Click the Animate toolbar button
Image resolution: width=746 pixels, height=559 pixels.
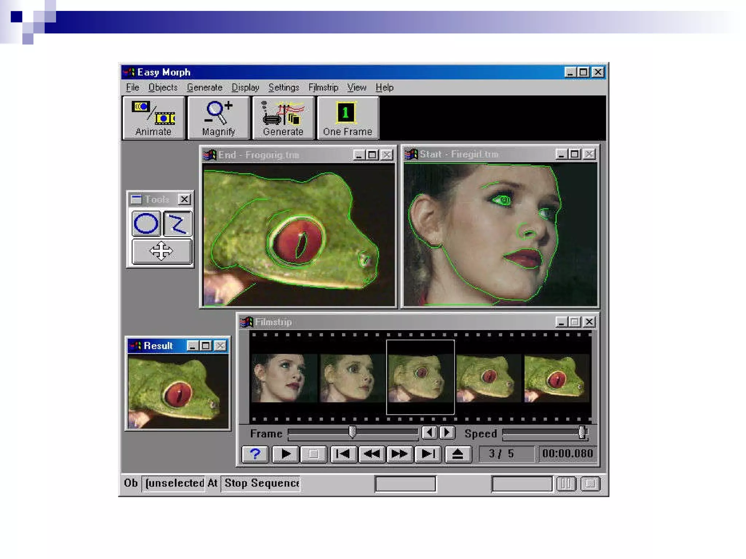[x=154, y=118]
